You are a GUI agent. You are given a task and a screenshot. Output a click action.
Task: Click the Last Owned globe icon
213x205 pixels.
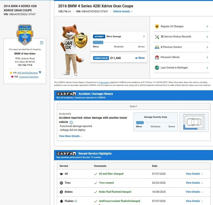click(157, 68)
